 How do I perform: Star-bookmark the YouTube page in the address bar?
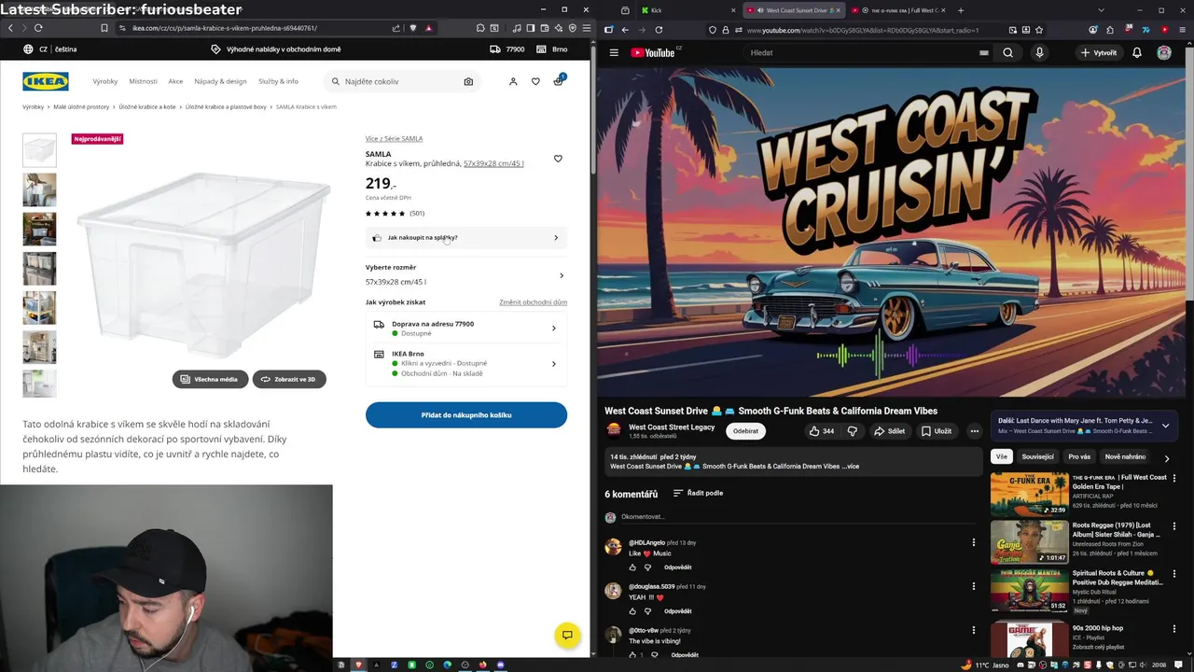(1038, 30)
